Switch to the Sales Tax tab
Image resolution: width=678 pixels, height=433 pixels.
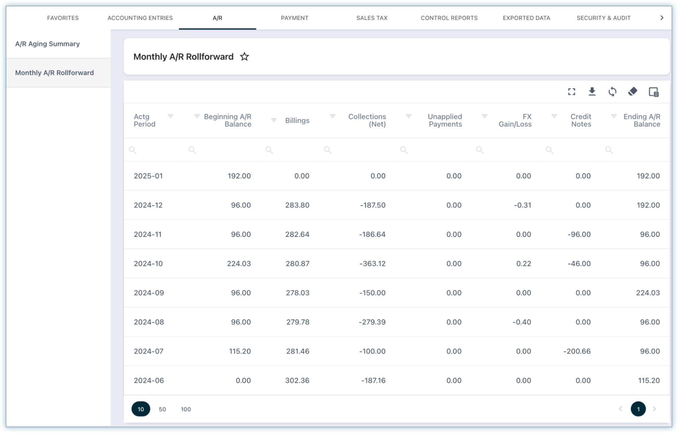372,18
